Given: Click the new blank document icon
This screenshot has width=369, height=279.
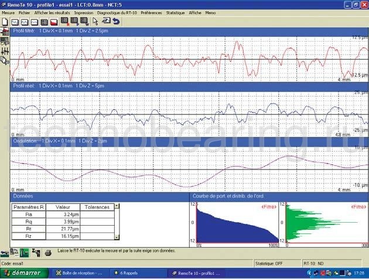Looking at the screenshot, I should click(5, 22).
